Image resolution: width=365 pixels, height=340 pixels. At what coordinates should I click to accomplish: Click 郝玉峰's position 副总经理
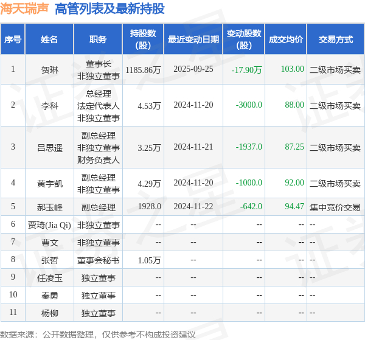point(98,207)
